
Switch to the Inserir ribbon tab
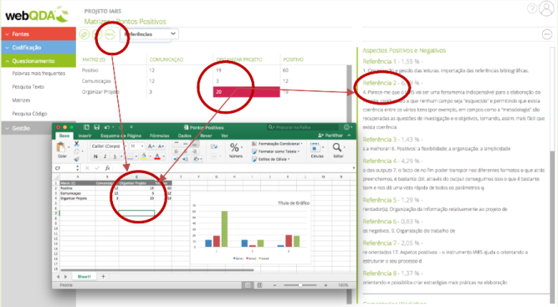coord(84,136)
